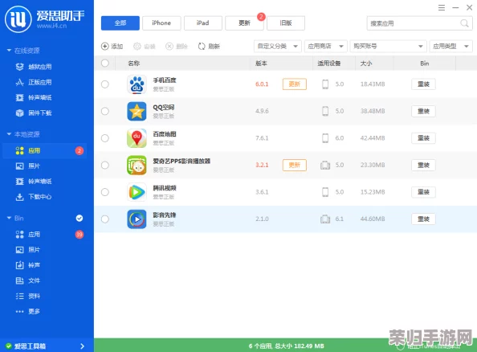This screenshot has width=477, height=352.
Task: Sort by the 名称 column header
Action: [x=134, y=63]
